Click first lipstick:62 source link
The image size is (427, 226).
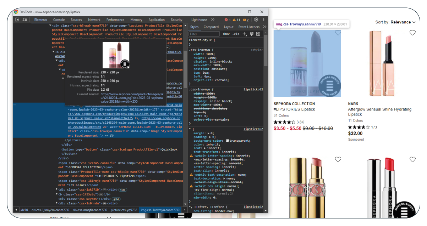coord(253,90)
